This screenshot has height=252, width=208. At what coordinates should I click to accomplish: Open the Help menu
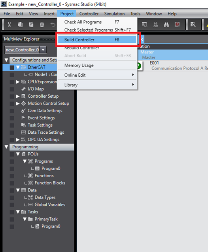[172, 14]
